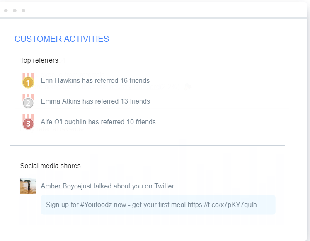Viewport: 310px width, 241px height.
Task: Click the Customer Activities heading
Action: point(62,39)
